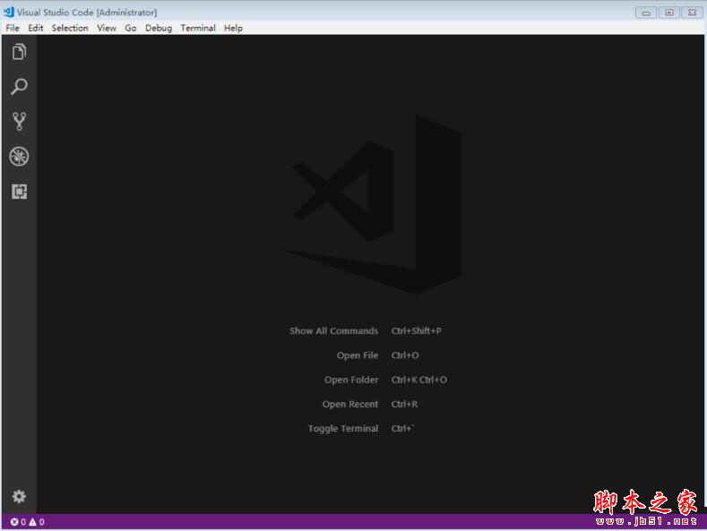
Task: Maximize the Visual Studio Code window
Action: [x=669, y=13]
